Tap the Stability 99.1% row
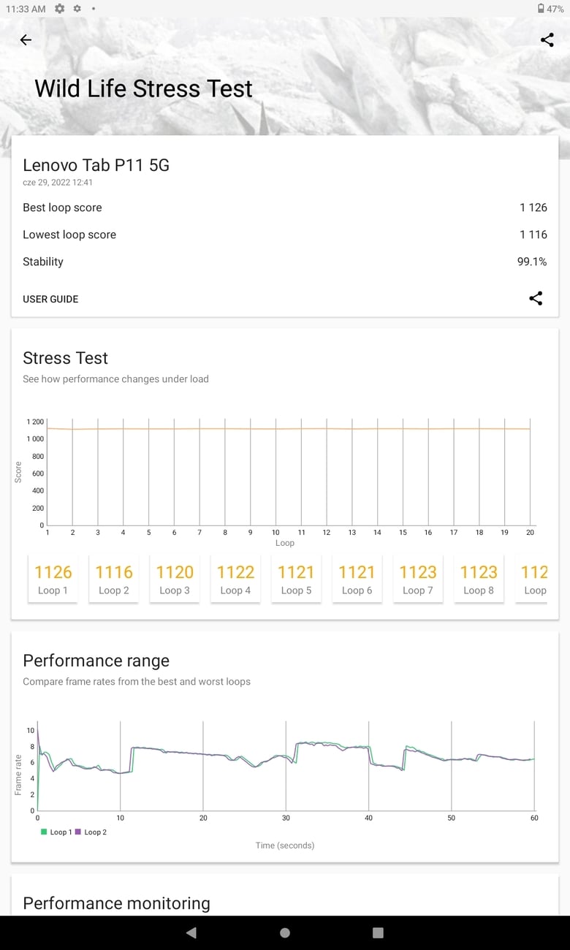Image resolution: width=570 pixels, height=950 pixels. 285,262
